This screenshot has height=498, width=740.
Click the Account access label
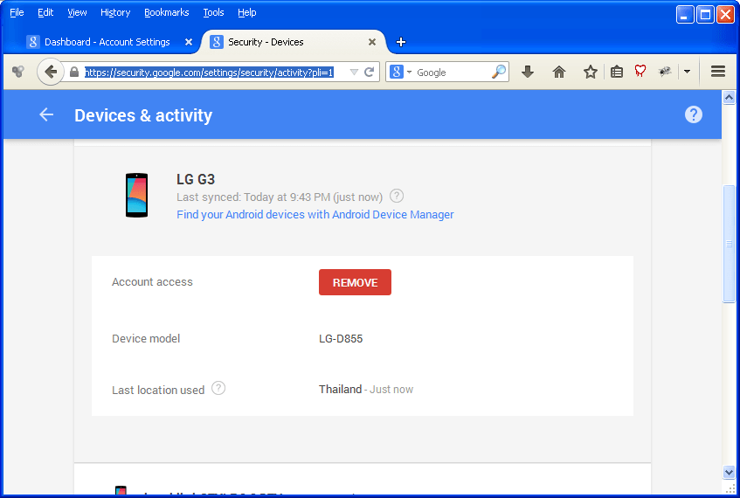click(x=152, y=282)
